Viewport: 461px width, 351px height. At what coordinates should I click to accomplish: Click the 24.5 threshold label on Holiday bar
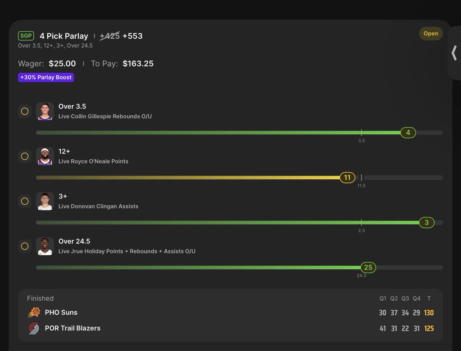coord(361,276)
